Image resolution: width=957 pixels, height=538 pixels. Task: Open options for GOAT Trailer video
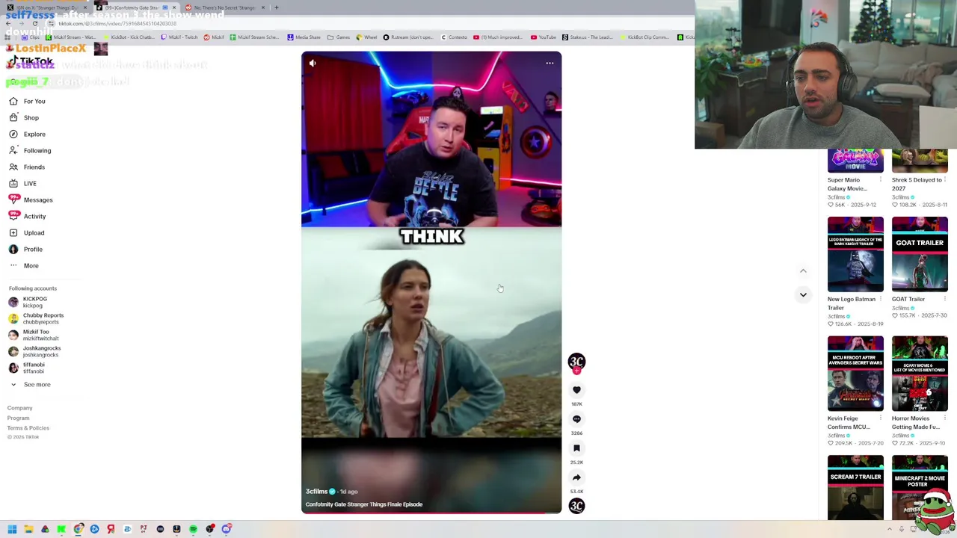(944, 299)
